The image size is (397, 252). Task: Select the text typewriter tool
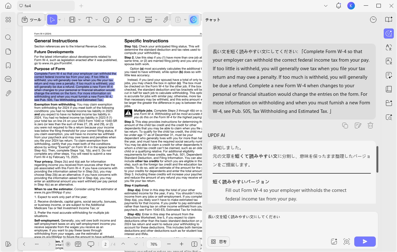coord(89,20)
